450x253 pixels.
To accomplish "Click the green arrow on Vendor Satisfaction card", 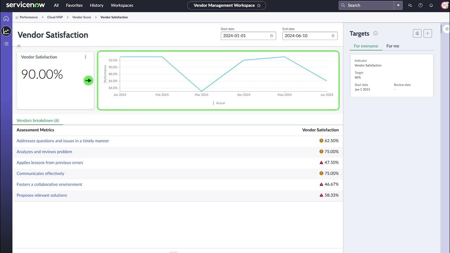I will click(88, 80).
